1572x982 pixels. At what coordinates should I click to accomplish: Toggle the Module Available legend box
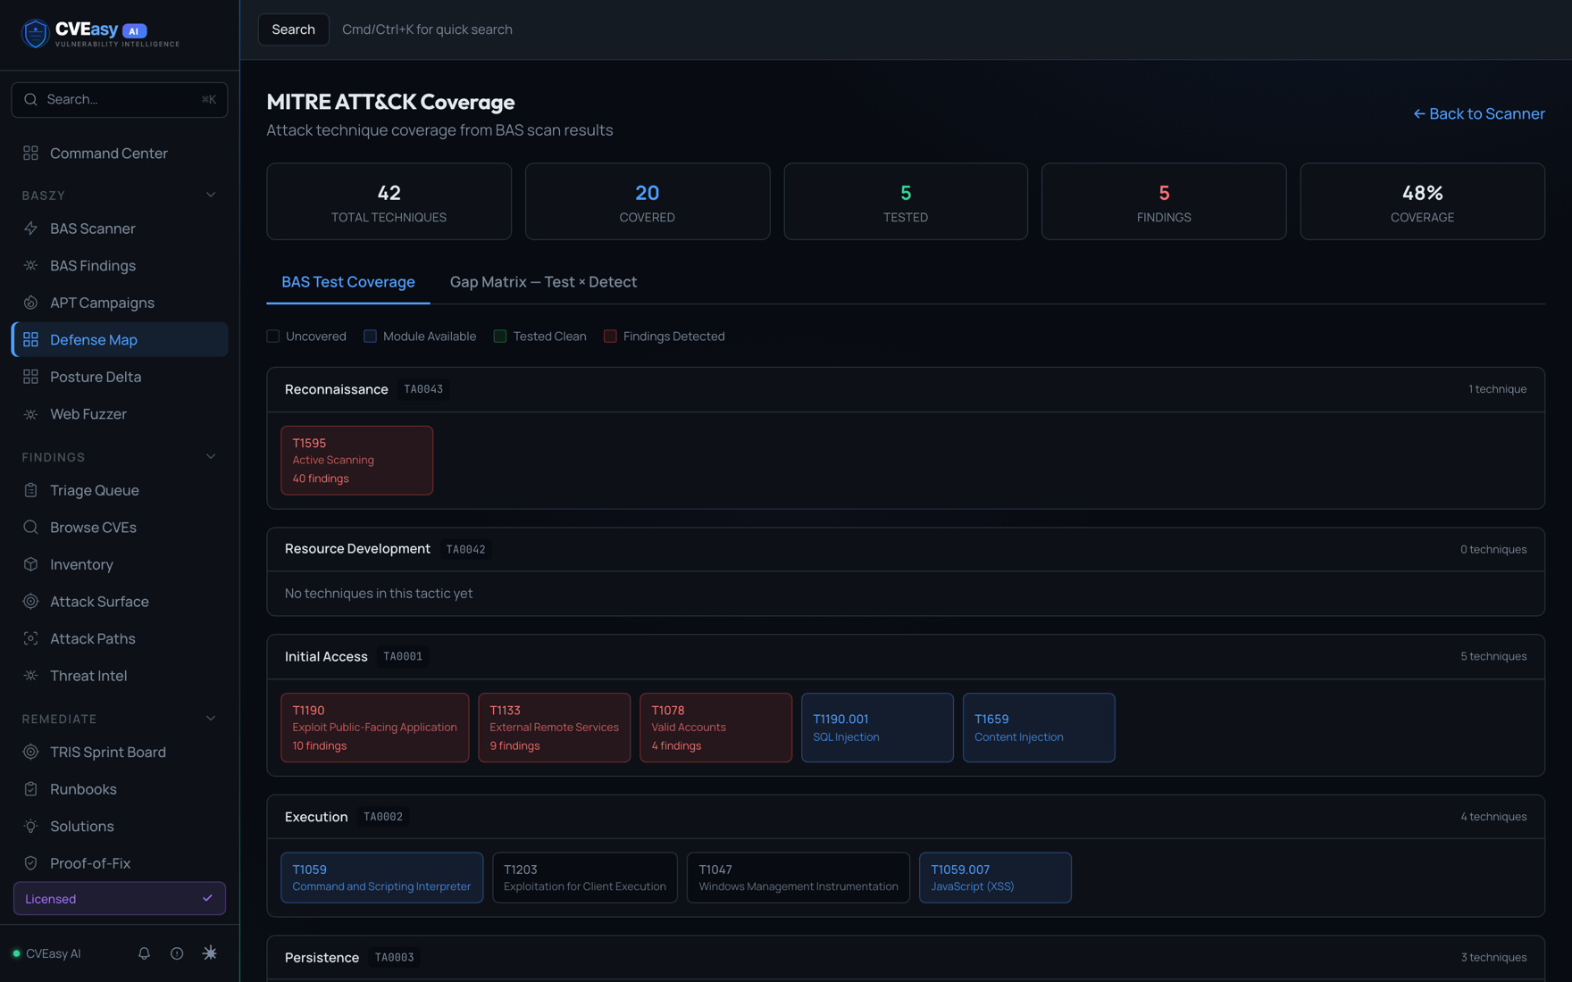[x=370, y=337]
